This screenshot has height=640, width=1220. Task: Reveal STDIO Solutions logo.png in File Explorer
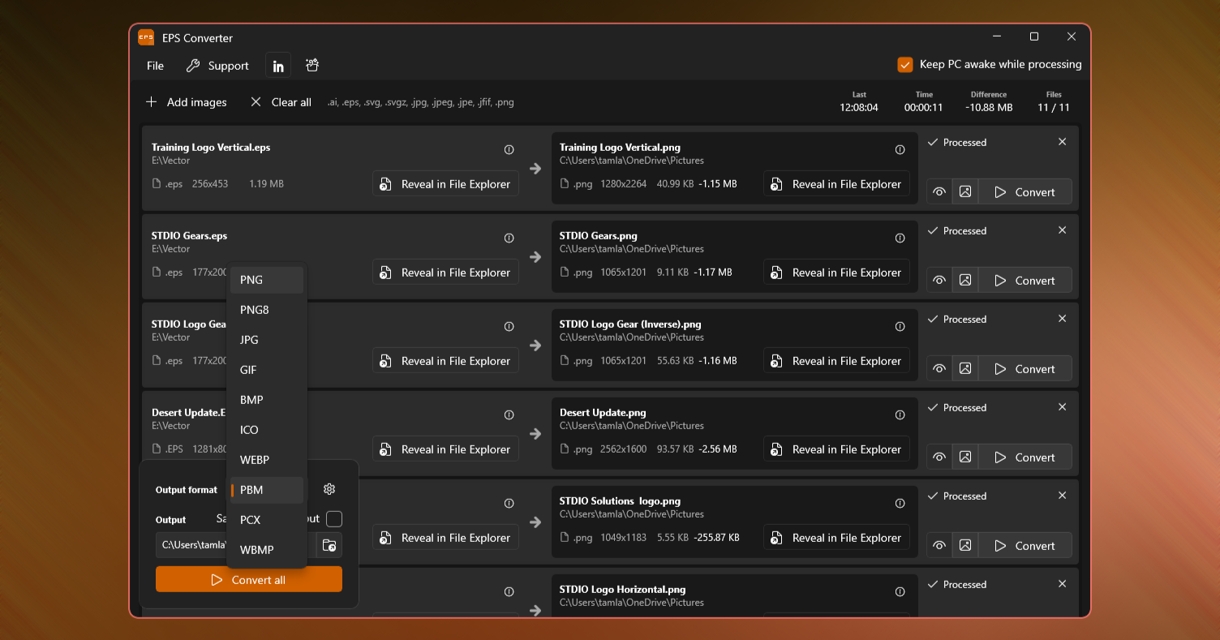(836, 538)
